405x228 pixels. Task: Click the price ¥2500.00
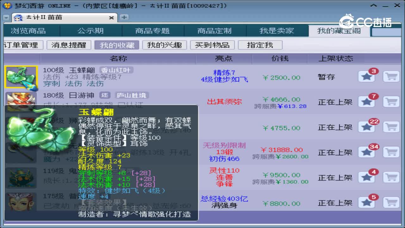click(281, 78)
